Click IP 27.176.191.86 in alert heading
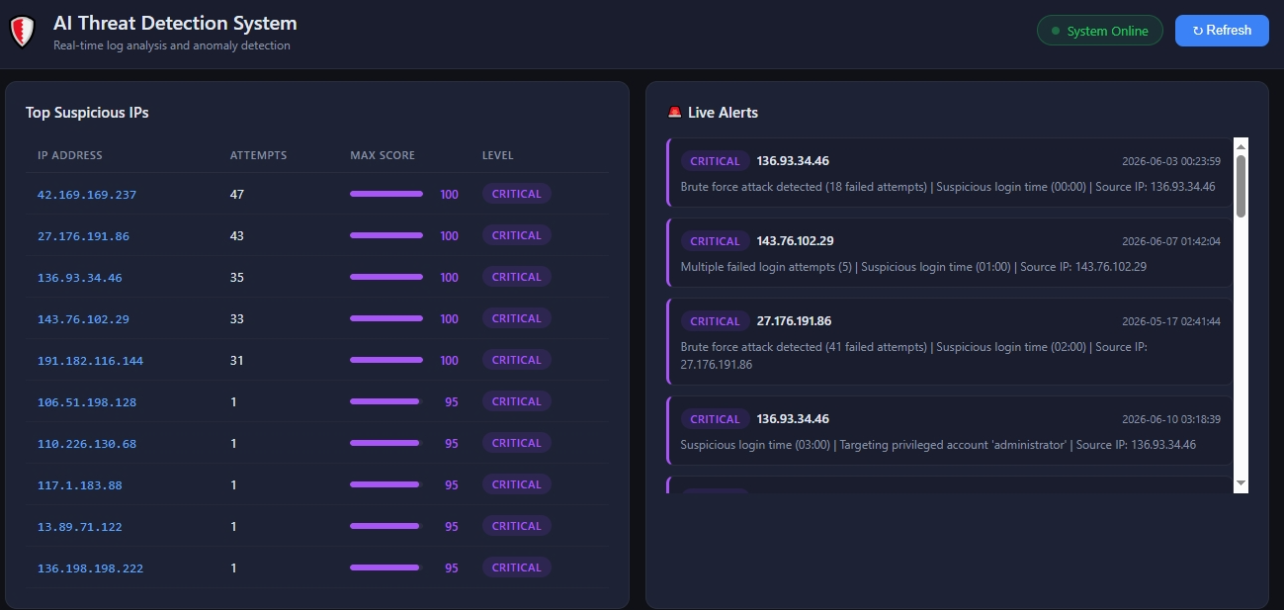Image resolution: width=1284 pixels, height=610 pixels. click(x=794, y=321)
